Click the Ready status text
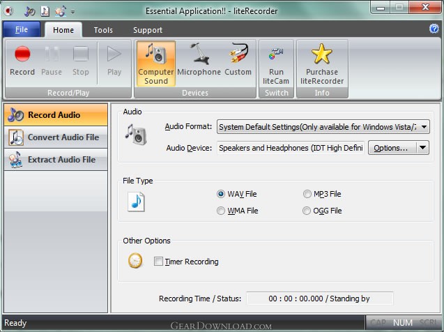 pos(15,323)
